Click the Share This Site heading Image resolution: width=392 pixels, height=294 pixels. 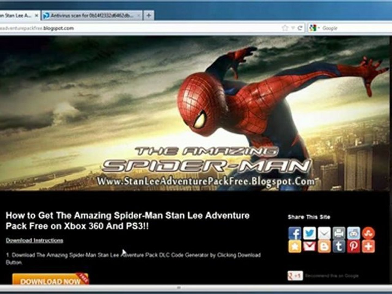[x=309, y=217]
